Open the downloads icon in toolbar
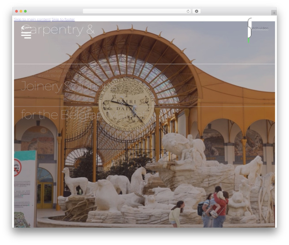The image size is (289, 245). pyautogui.click(x=197, y=12)
